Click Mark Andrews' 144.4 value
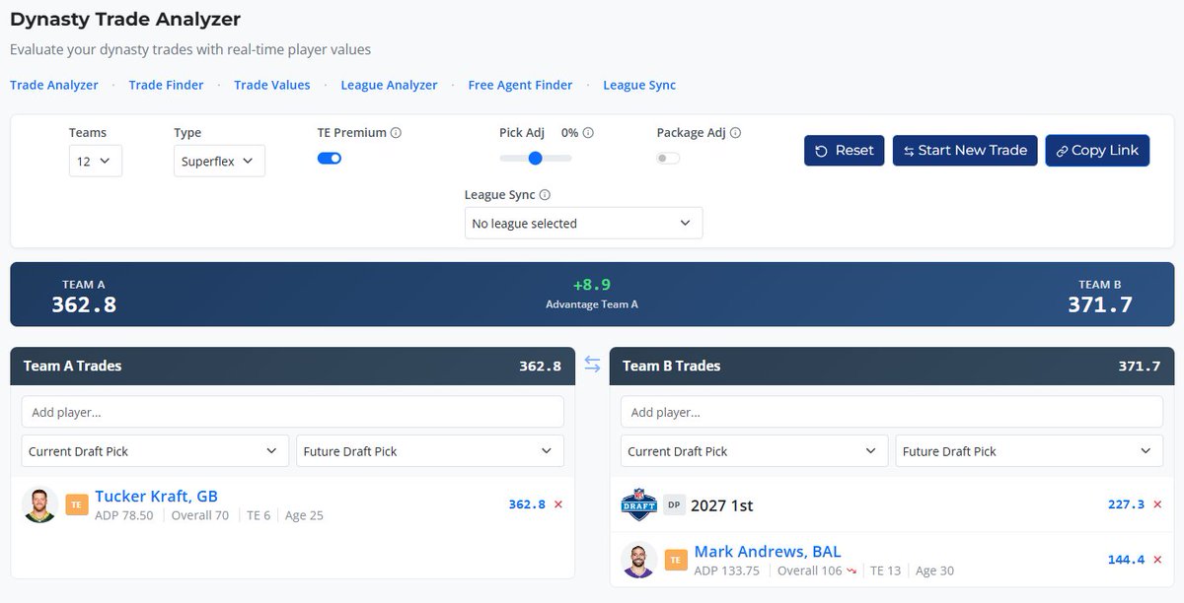 coord(1126,560)
